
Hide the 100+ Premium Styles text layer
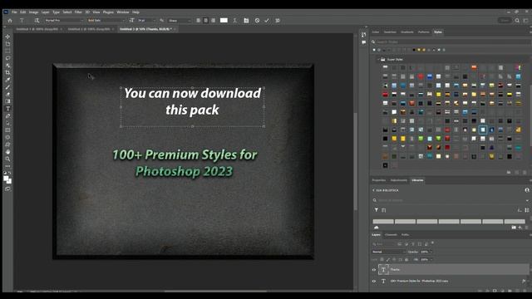374,281
